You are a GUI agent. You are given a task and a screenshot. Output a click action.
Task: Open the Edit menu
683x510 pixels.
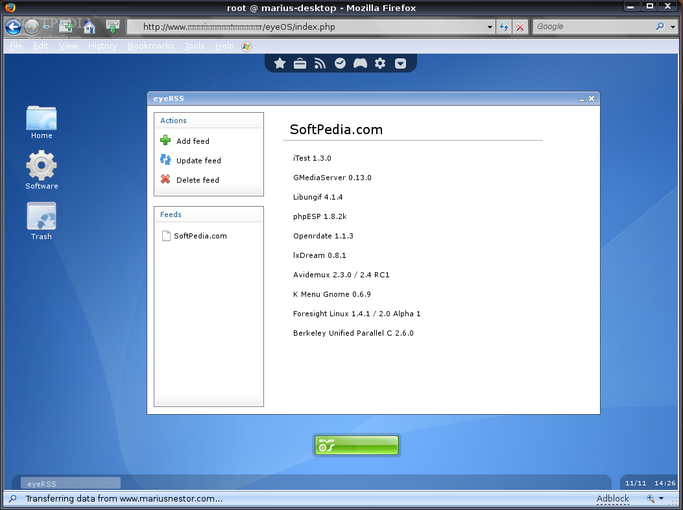click(40, 46)
